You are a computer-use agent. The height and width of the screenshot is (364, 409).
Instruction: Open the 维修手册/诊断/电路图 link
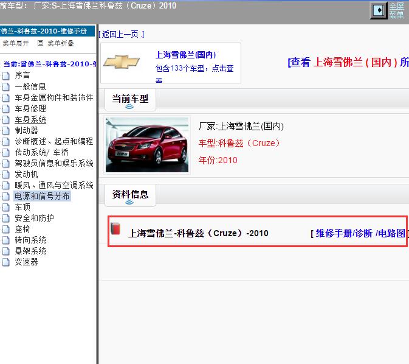(x=360, y=233)
